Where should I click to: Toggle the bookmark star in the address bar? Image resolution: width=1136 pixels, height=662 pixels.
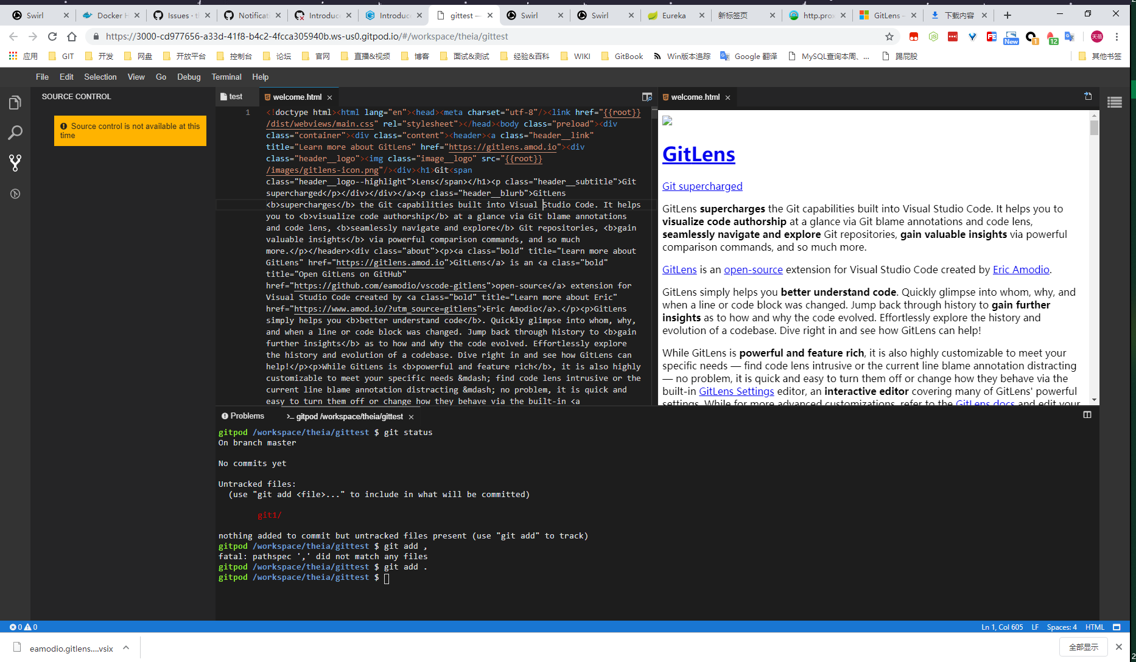[x=889, y=37]
